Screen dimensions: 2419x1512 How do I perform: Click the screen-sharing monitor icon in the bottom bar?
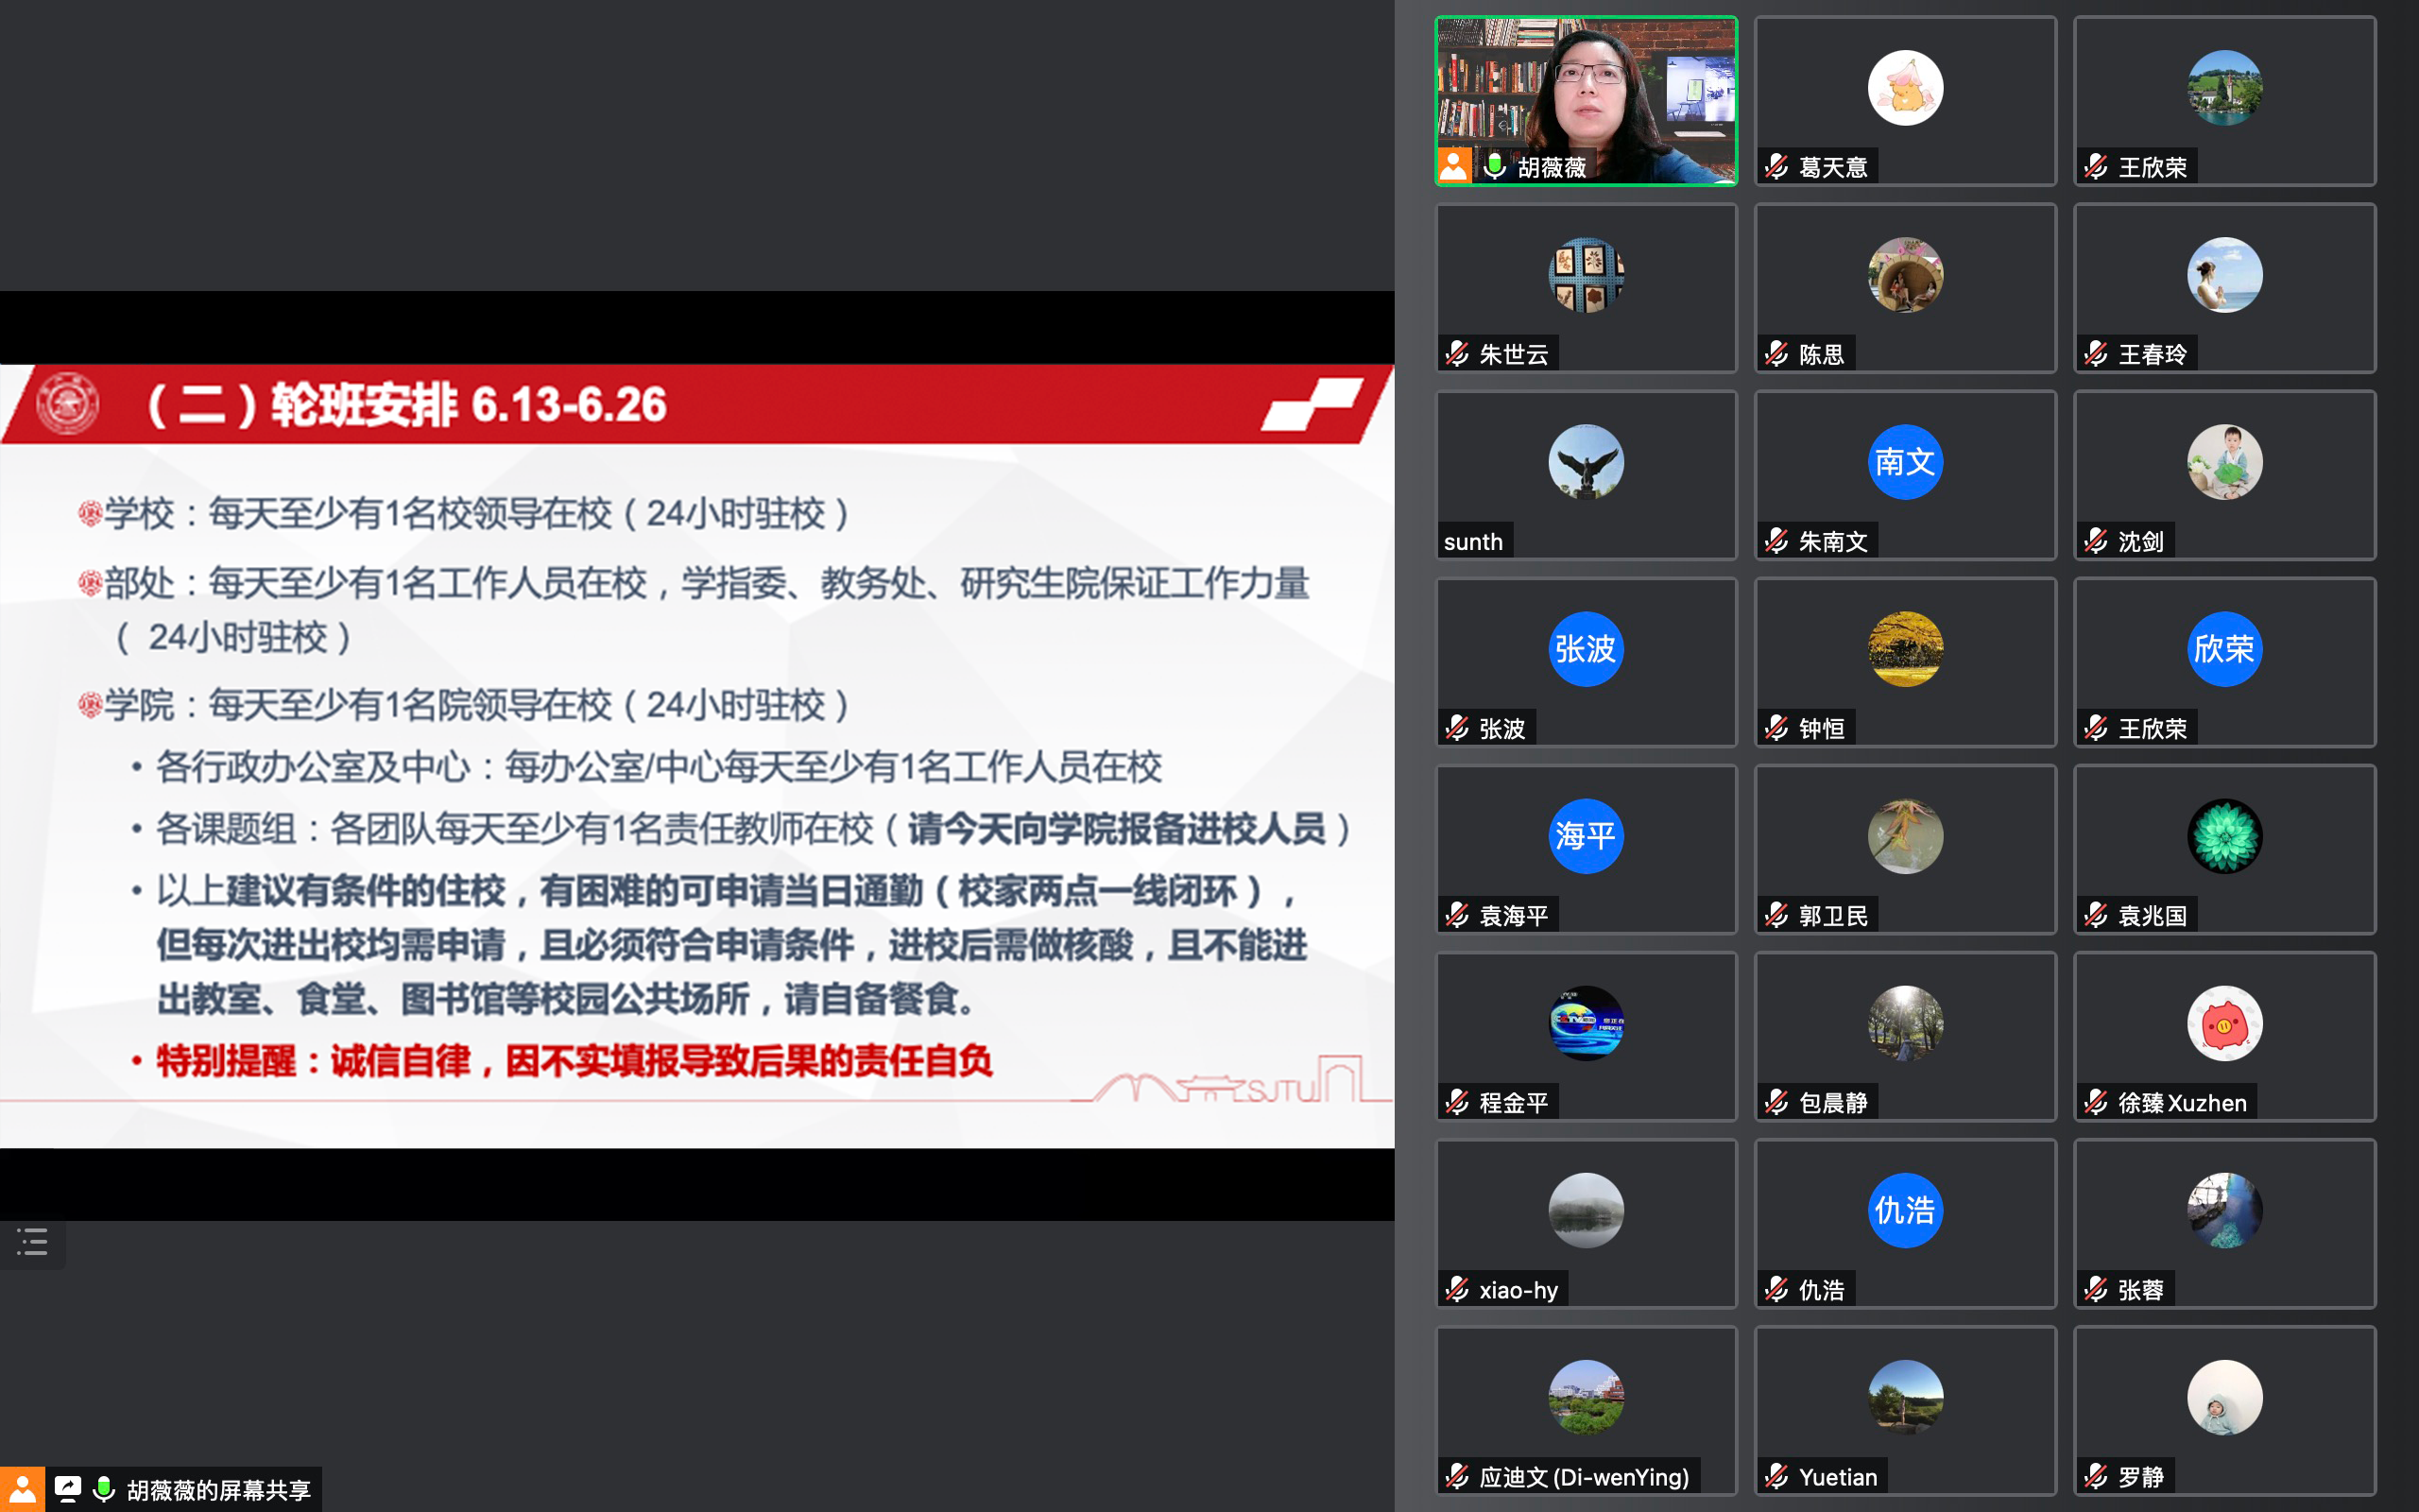tap(68, 1489)
